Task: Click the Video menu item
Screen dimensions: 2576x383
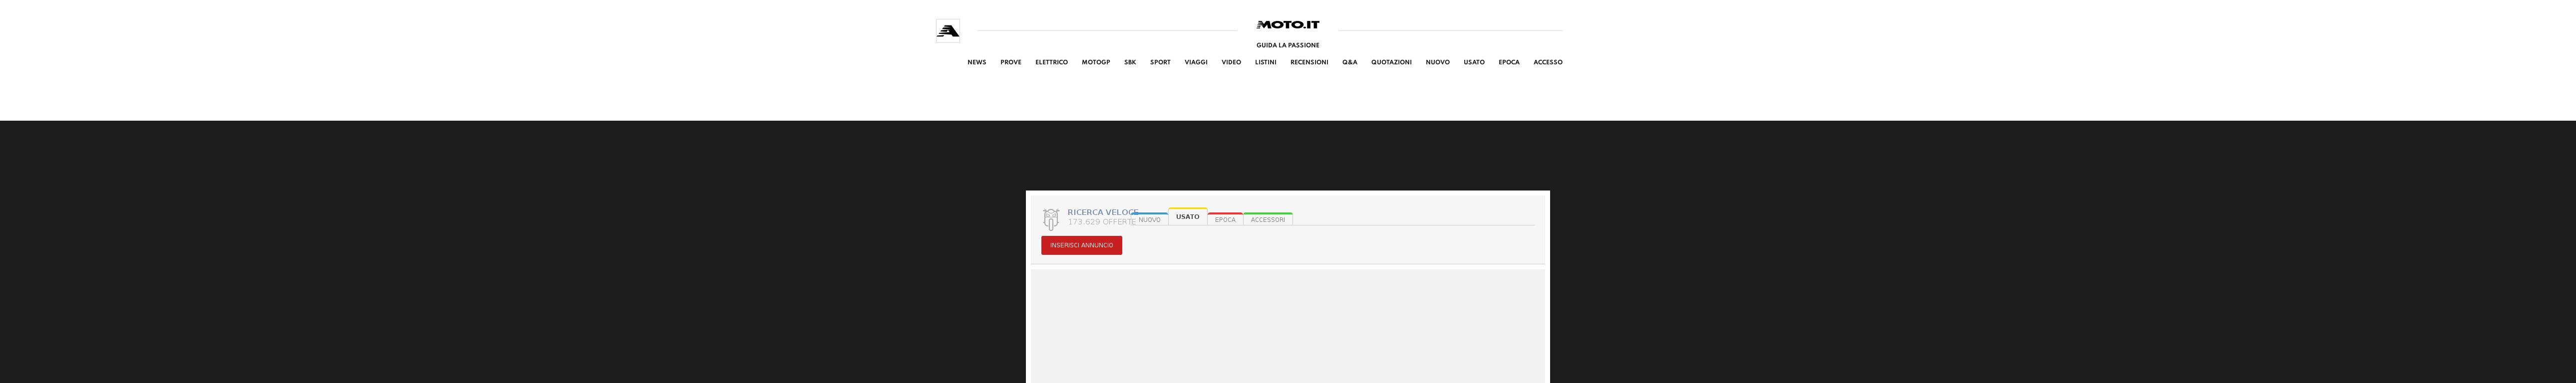Action: point(1230,62)
